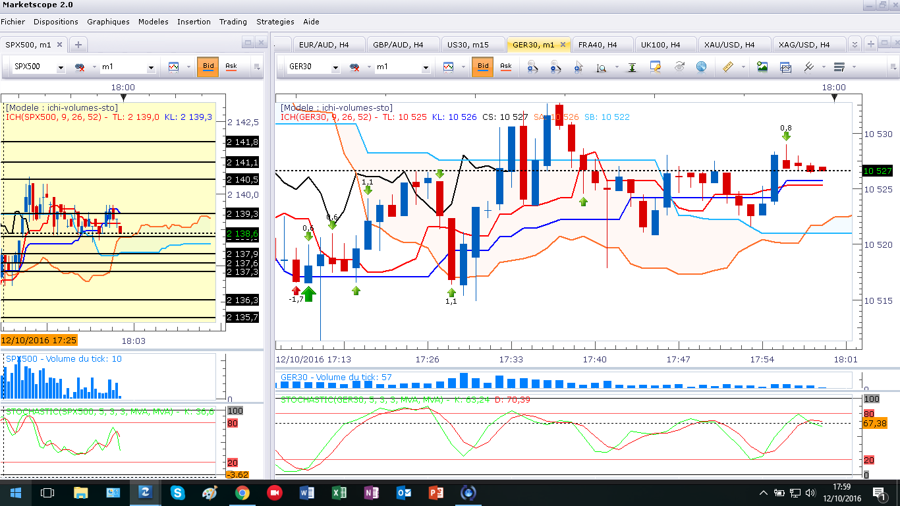Open the SPX500 symbol dropdown
This screenshot has width=900, height=506.
click(x=61, y=67)
